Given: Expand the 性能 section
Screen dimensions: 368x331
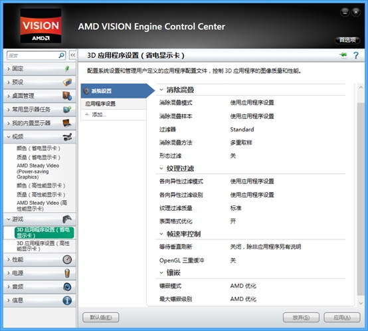Looking at the screenshot, I should point(9,259).
